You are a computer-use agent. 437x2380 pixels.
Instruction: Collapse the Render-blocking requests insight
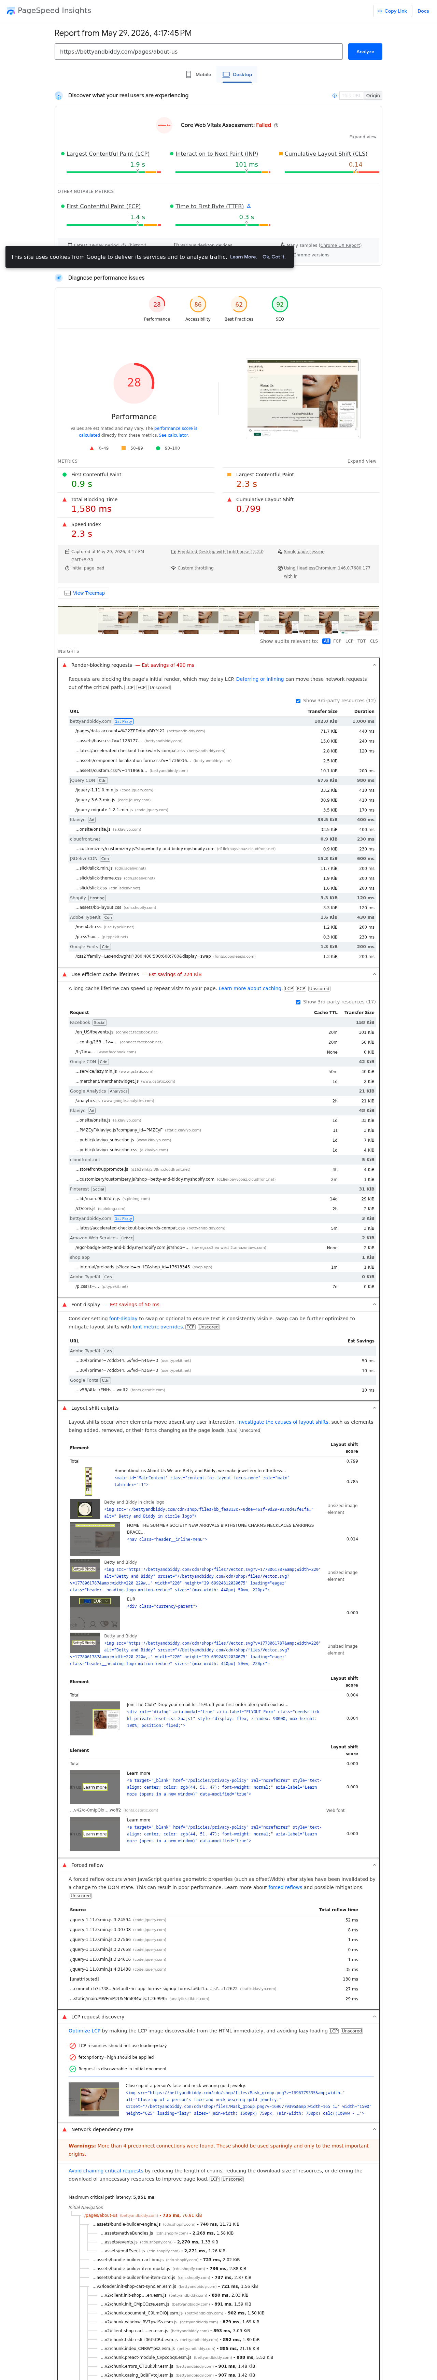374,665
